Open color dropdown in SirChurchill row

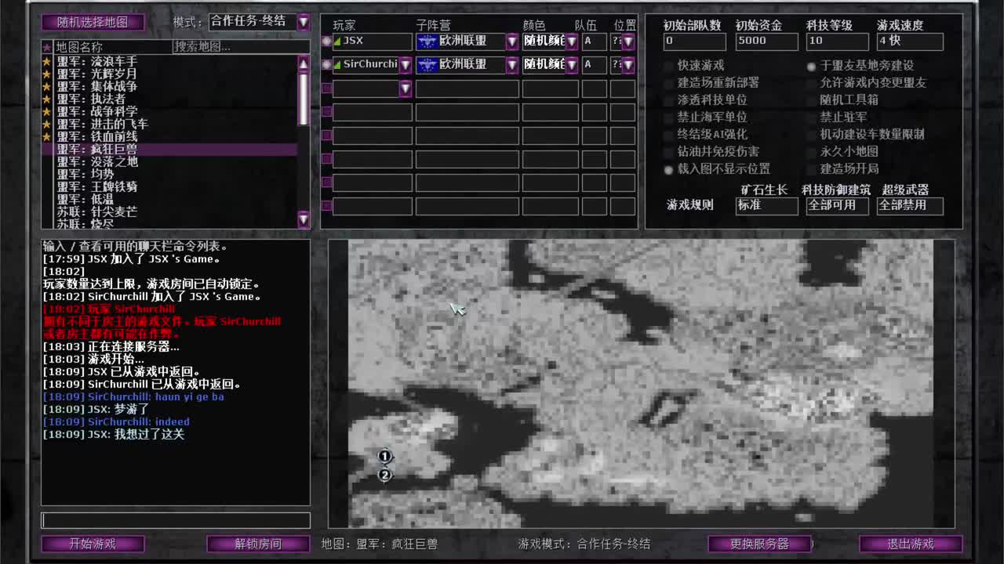[x=572, y=64]
